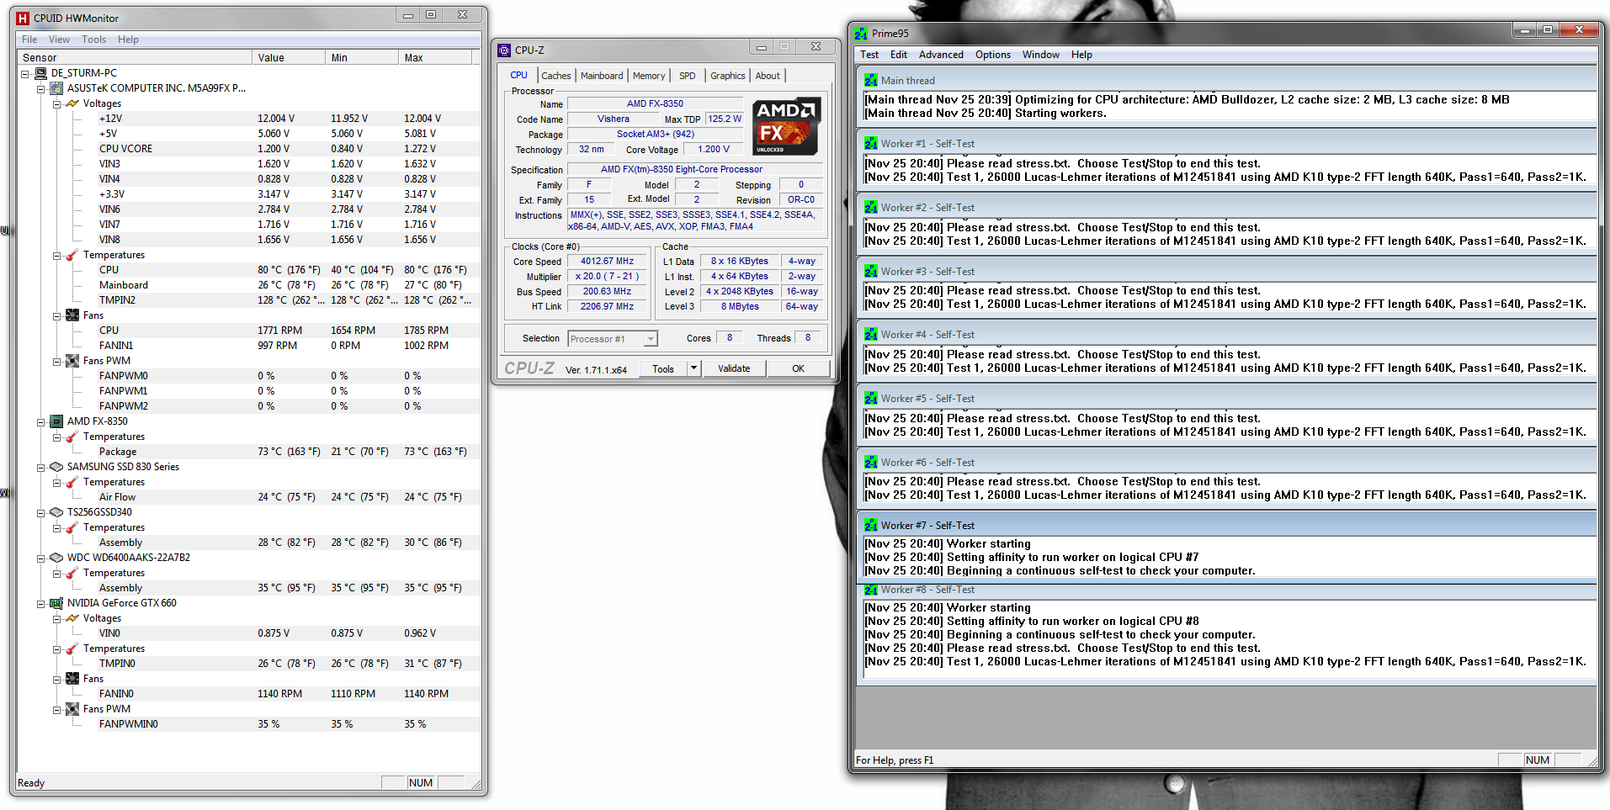This screenshot has height=810, width=1610.
Task: Click the TS256GSSD340 drive icon
Action: coord(56,512)
